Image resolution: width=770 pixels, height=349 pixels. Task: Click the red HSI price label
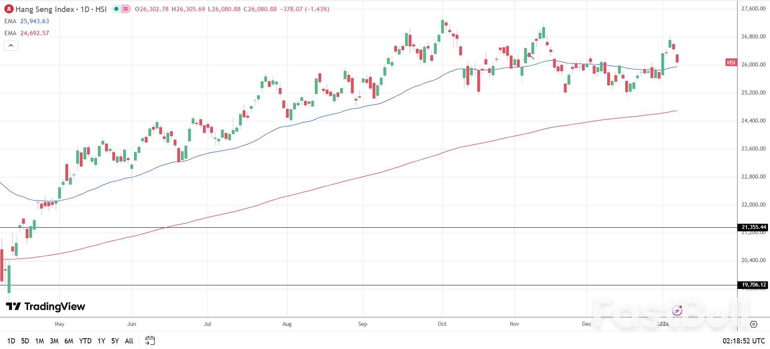731,62
